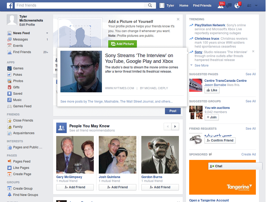Hide the Sony trending topic
Viewport: 269px width, 202px height.
[x=253, y=51]
